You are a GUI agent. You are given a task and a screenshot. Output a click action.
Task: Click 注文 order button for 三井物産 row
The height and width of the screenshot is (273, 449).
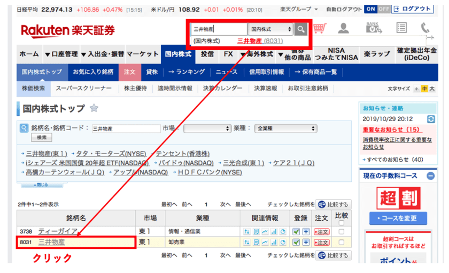[x=322, y=243]
